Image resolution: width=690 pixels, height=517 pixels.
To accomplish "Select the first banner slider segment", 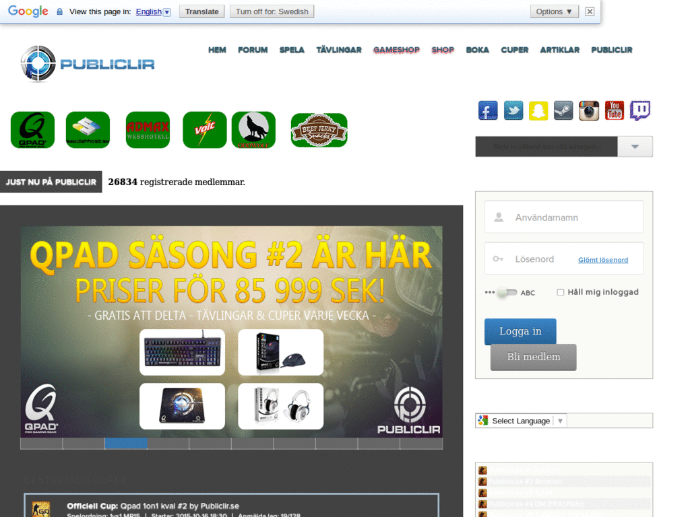I will point(41,444).
